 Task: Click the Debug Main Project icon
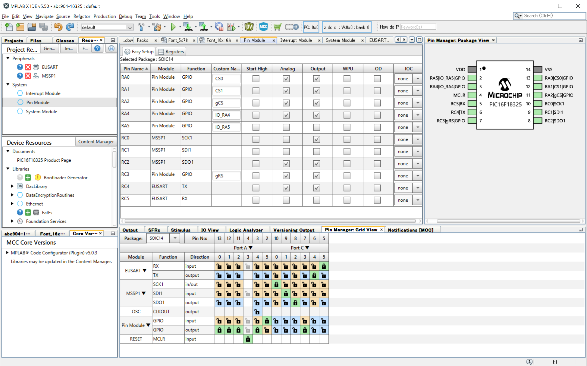click(231, 27)
